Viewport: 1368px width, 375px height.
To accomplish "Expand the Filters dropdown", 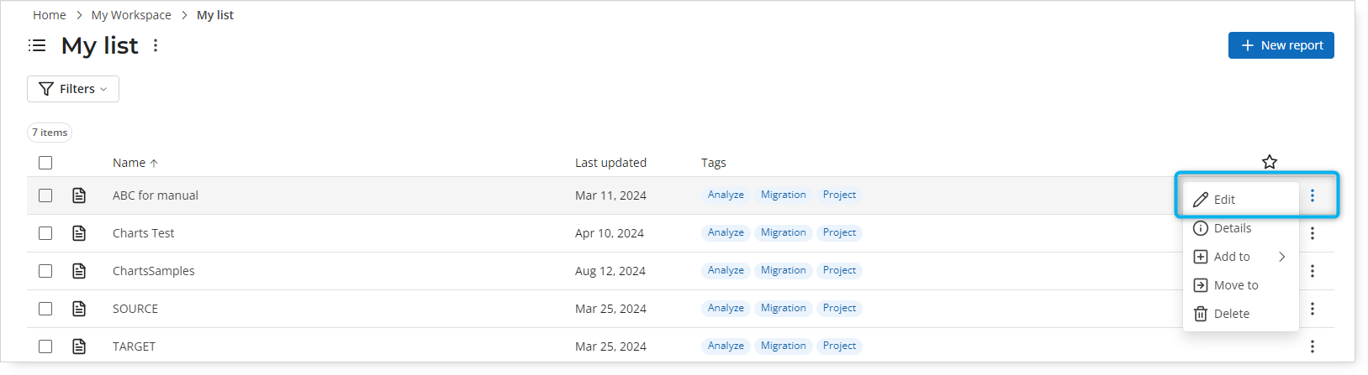I will coord(73,89).
